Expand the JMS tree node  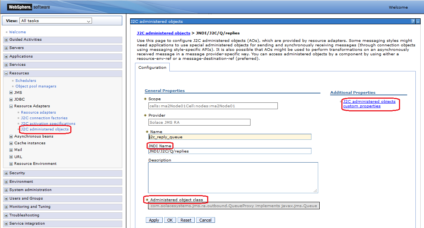point(11,93)
